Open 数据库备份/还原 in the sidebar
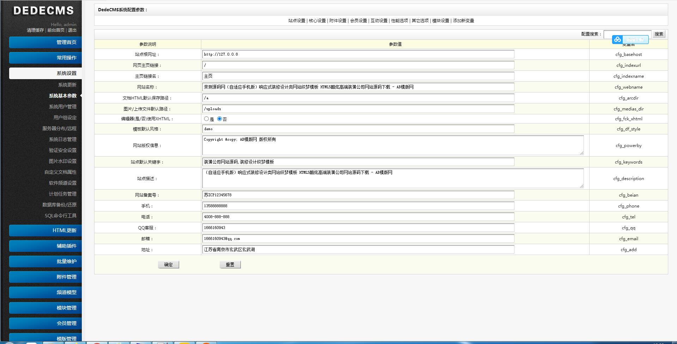 [60, 205]
